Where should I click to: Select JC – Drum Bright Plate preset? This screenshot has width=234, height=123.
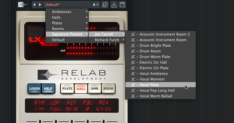[161, 45]
